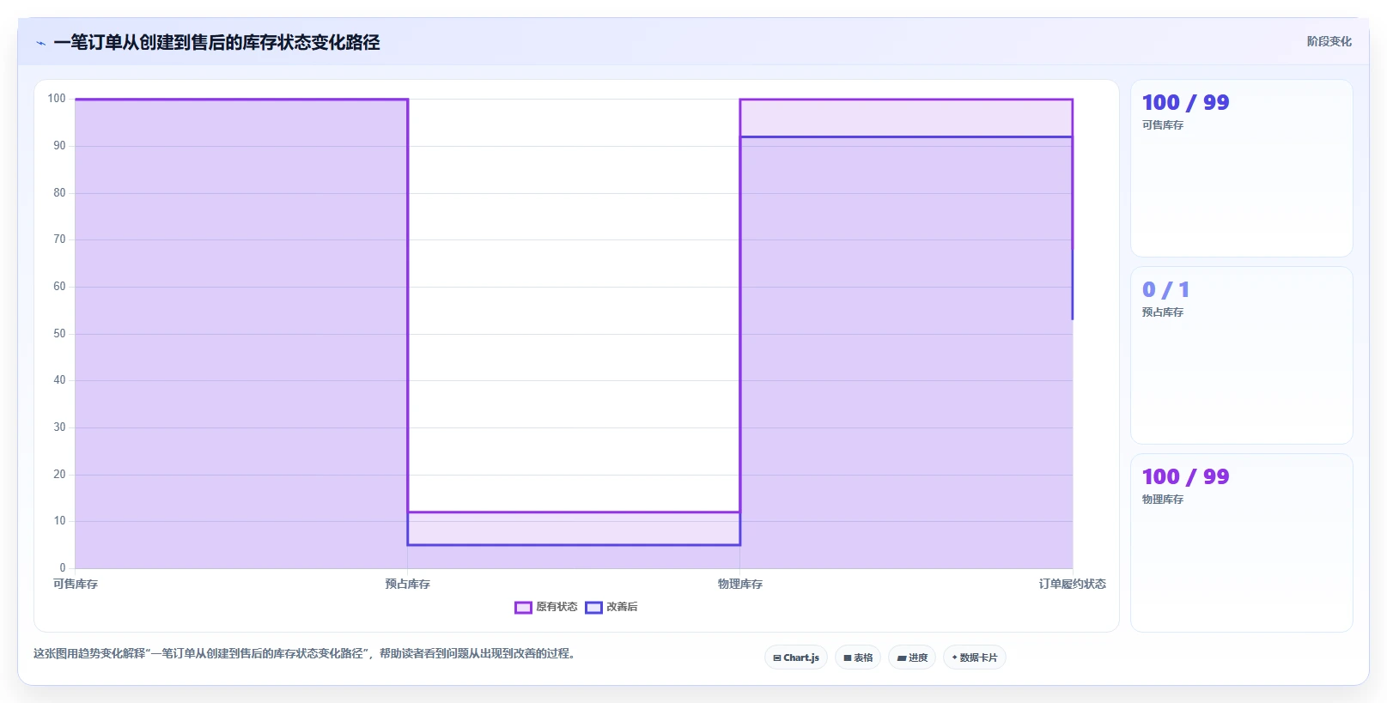Screen dimensions: 1387x703
Task: Click the trend icon beside the chart title
Action: coord(41,43)
